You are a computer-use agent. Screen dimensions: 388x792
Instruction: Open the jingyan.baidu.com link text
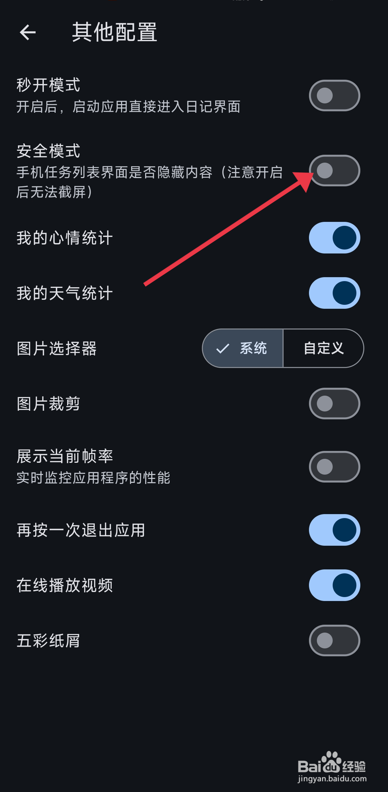point(332,779)
